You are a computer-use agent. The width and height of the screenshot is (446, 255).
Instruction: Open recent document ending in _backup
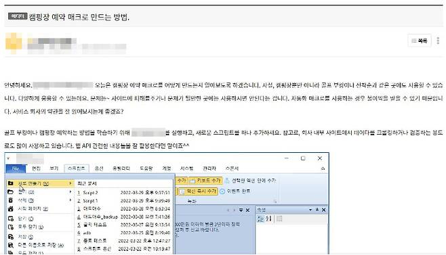pos(124,216)
